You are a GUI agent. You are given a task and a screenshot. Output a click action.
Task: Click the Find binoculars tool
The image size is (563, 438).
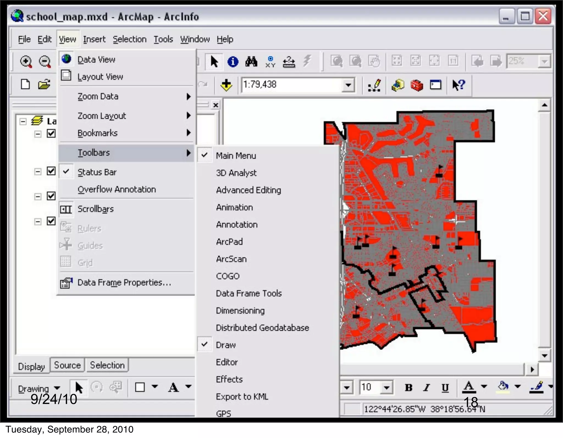(251, 62)
